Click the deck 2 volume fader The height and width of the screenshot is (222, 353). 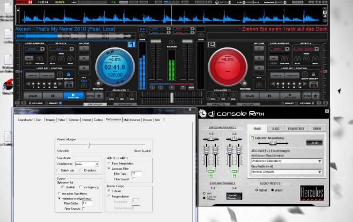pyautogui.click(x=187, y=41)
